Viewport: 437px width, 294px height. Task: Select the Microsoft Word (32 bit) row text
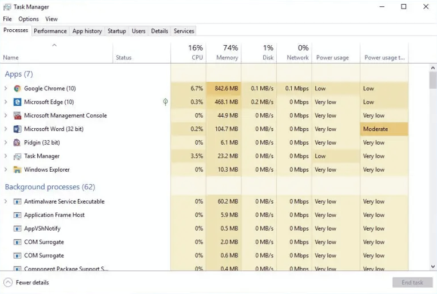coord(54,129)
